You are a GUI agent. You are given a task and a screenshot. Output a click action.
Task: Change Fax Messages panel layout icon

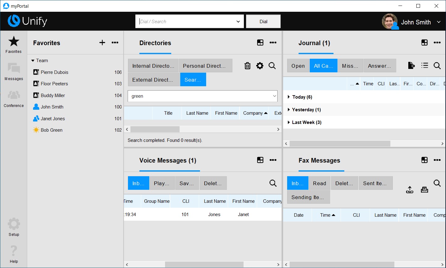point(424,160)
